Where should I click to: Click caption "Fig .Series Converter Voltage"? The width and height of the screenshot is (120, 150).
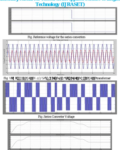56,117
